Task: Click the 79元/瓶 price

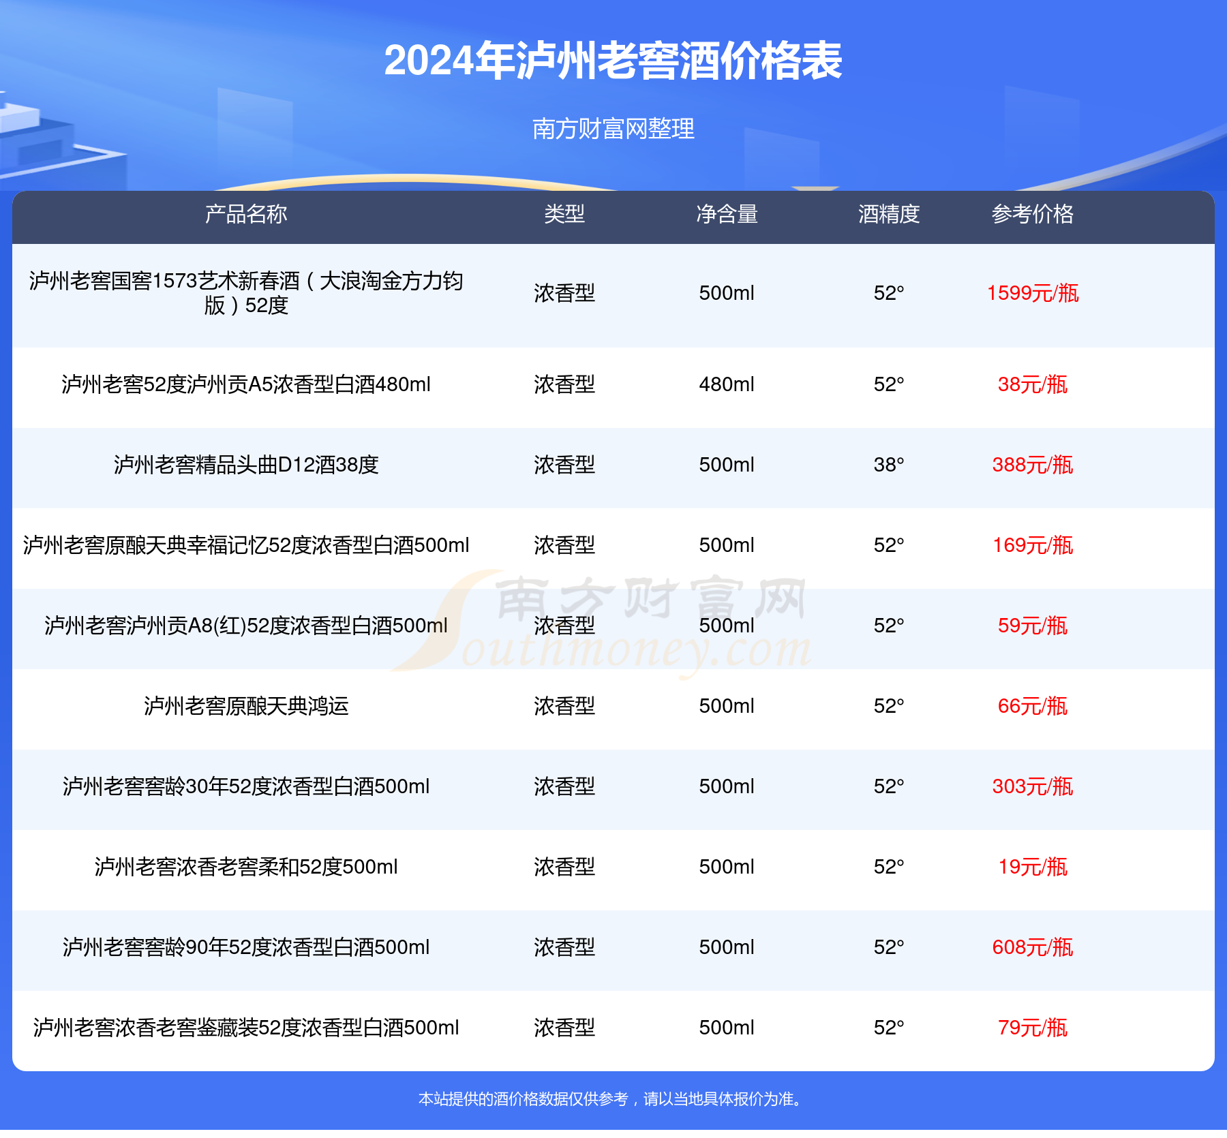Action: (1033, 1028)
